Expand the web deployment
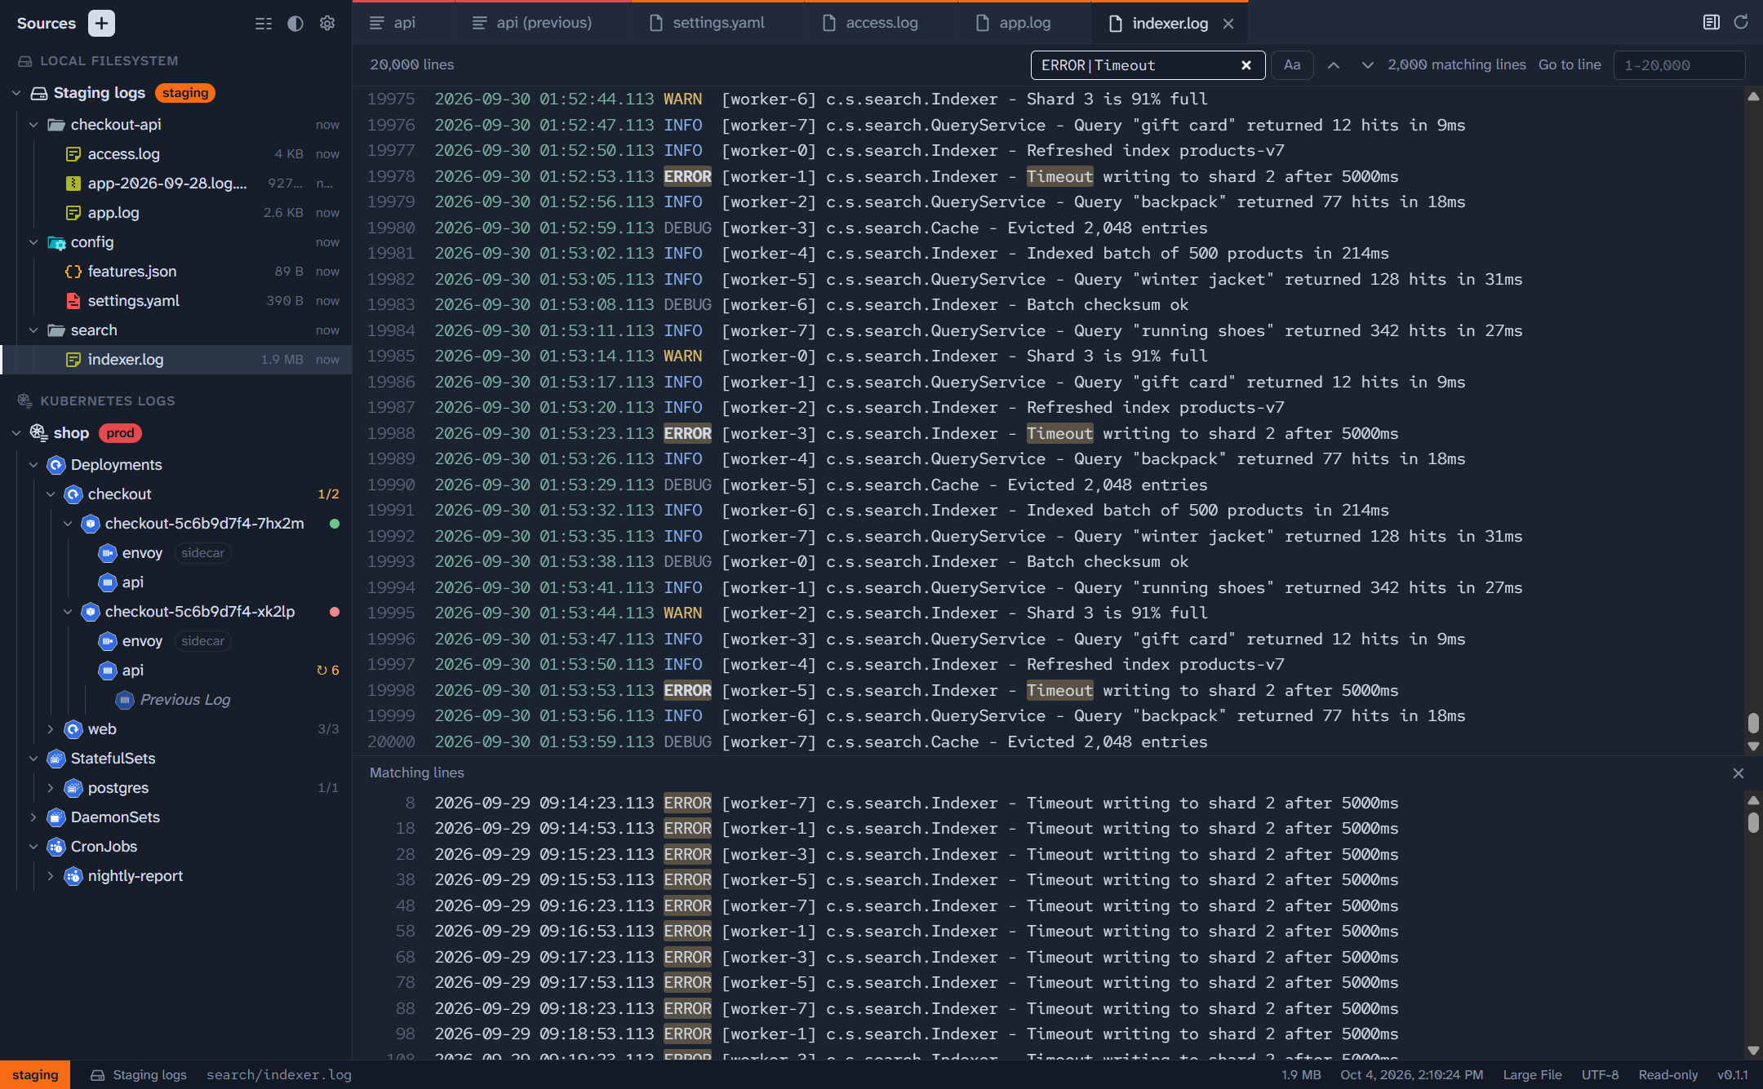Image resolution: width=1763 pixels, height=1089 pixels. tap(51, 729)
